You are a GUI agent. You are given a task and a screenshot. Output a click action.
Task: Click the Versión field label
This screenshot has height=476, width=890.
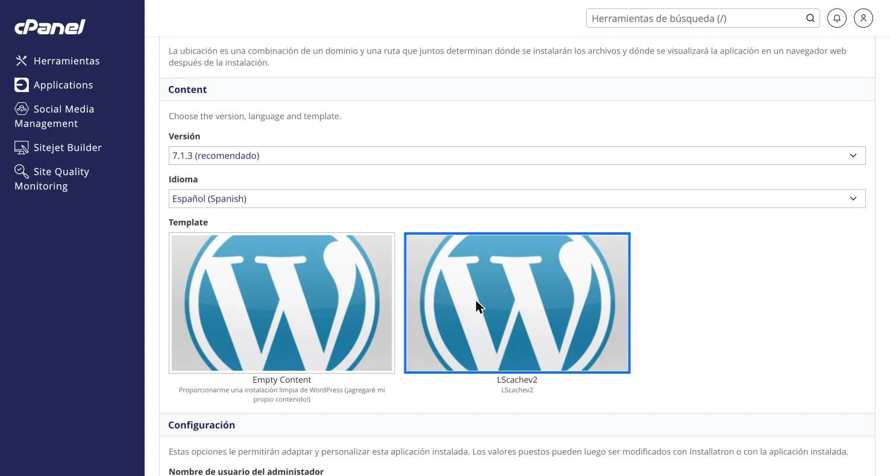[184, 136]
